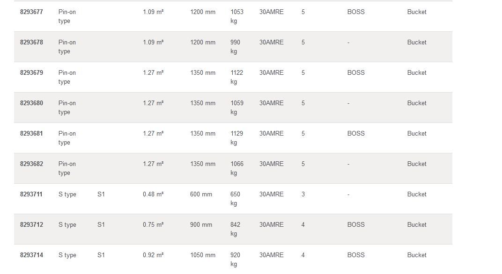502x274 pixels.
Task: Click the 0.92 m³ capacity cell
Action: (x=153, y=255)
